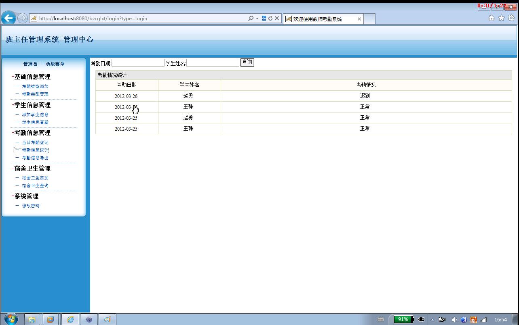Open 宿舍卫生添加 menu link
Viewport: 519px width, 325px height.
coord(35,178)
